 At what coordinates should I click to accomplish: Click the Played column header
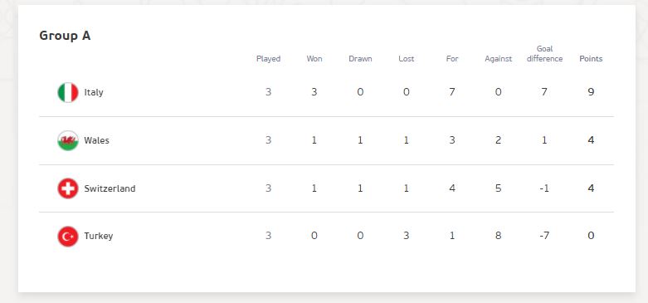(x=268, y=59)
